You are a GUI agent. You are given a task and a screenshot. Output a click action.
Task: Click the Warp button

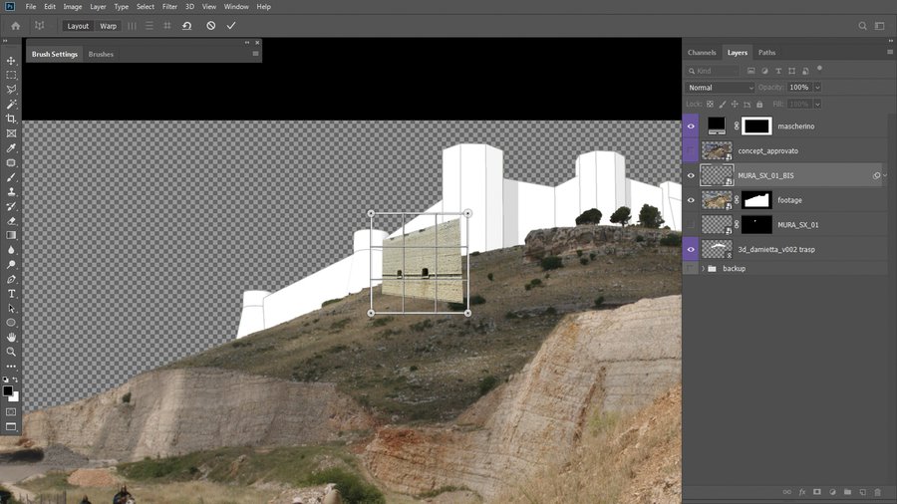[x=108, y=26]
